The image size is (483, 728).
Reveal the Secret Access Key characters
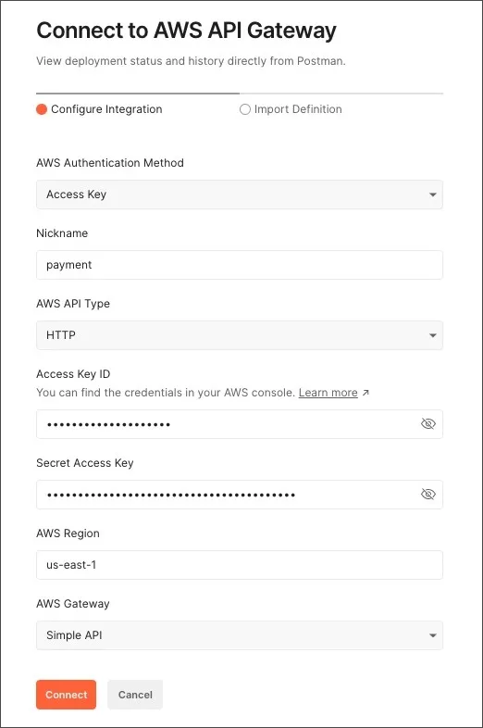[x=427, y=494]
